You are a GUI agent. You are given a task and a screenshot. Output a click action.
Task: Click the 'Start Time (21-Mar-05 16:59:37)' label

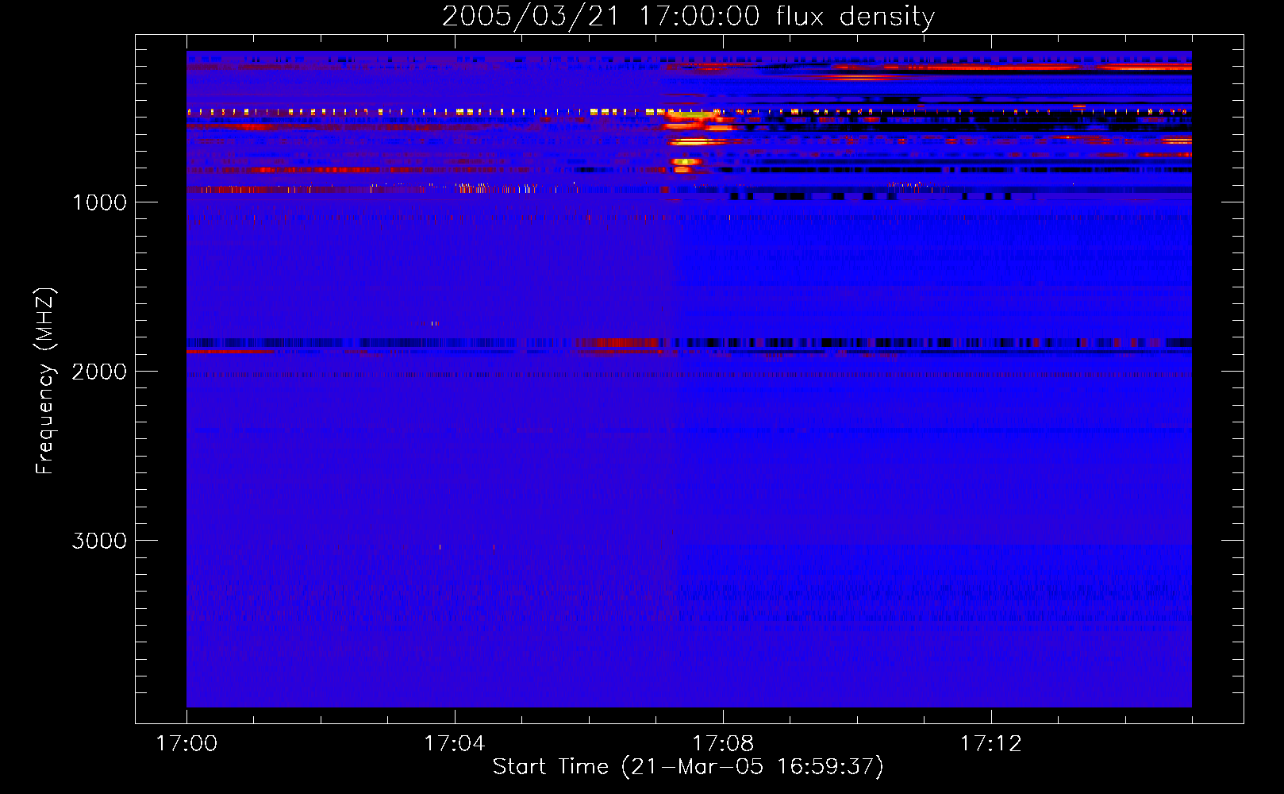point(688,767)
